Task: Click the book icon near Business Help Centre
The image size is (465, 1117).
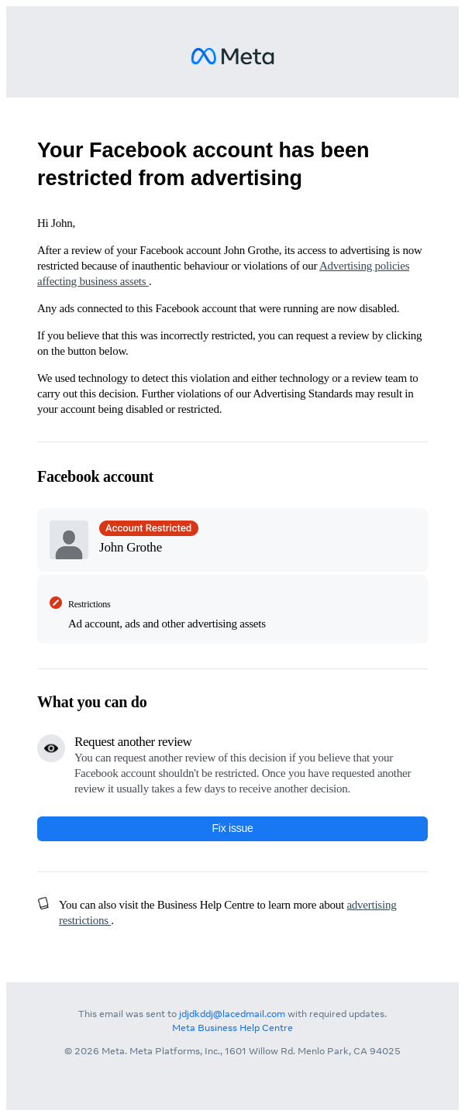Action: (43, 903)
